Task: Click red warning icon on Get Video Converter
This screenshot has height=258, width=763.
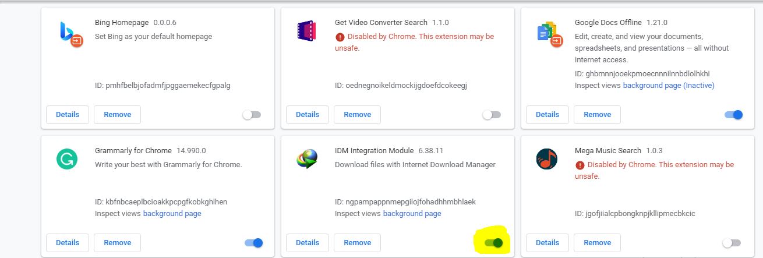Action: point(340,37)
